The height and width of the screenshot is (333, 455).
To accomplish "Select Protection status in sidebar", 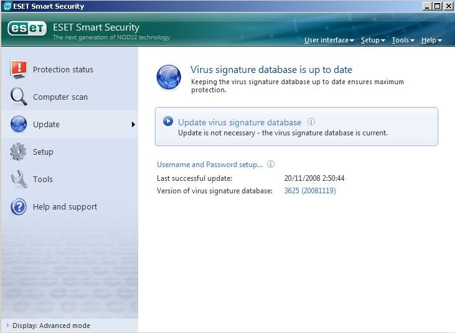I will click(x=70, y=69).
